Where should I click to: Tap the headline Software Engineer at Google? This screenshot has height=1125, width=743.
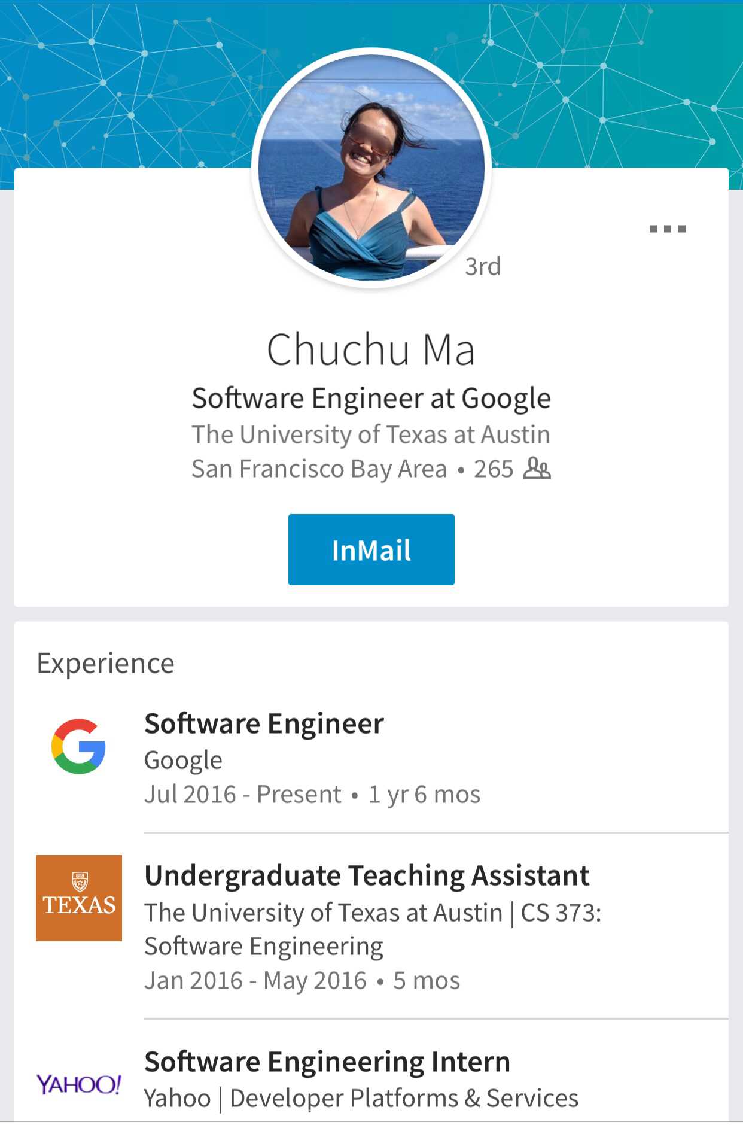tap(371, 398)
